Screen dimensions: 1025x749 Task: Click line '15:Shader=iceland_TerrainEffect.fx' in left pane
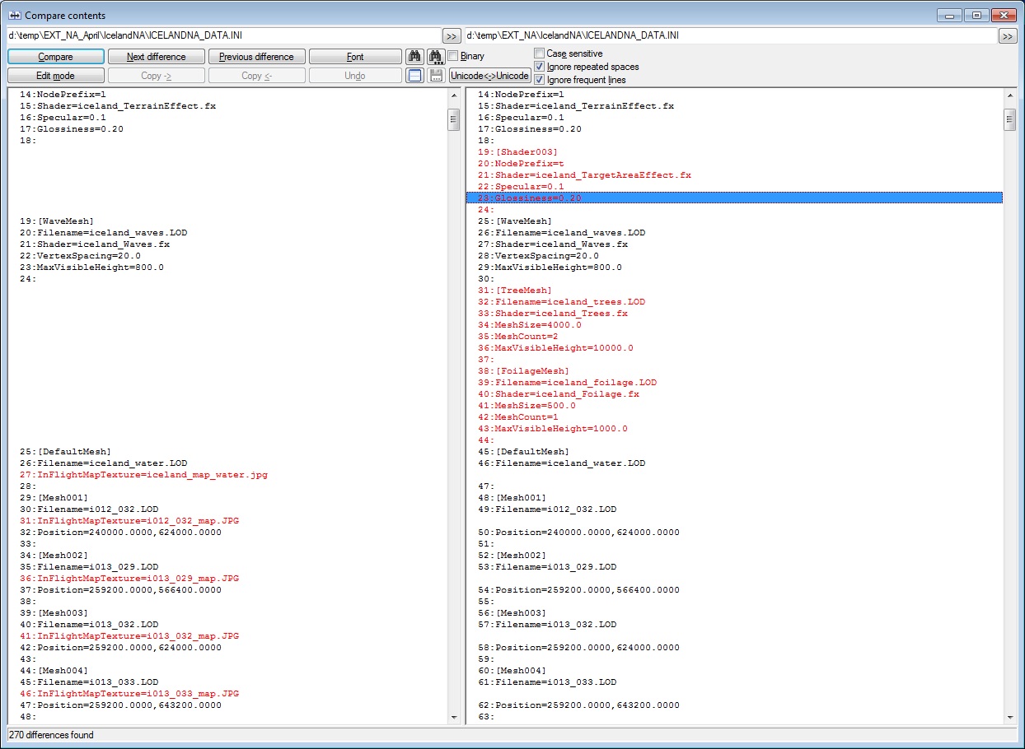point(118,106)
